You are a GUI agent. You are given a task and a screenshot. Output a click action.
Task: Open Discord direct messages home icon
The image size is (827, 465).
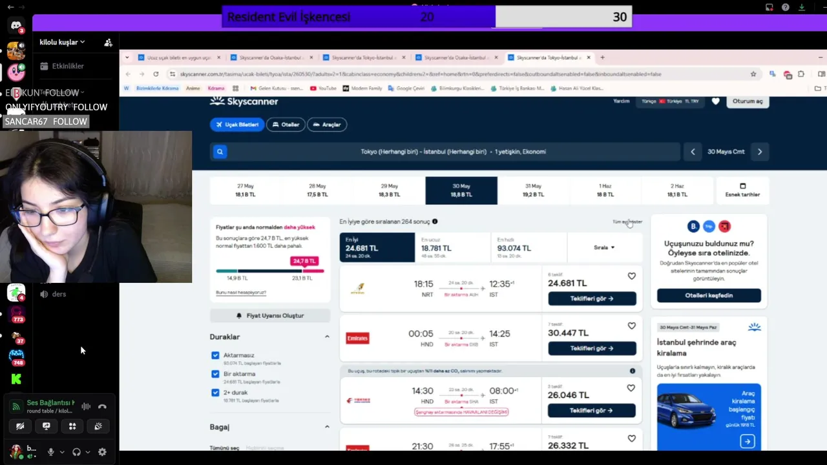coord(16,26)
